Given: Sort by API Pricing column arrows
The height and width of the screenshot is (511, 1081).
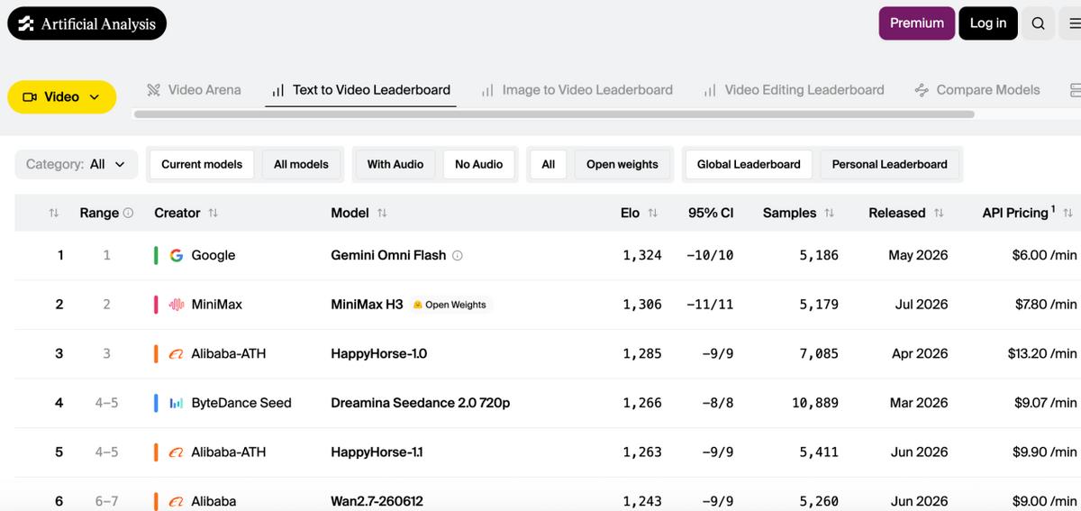Looking at the screenshot, I should click(x=1067, y=214).
